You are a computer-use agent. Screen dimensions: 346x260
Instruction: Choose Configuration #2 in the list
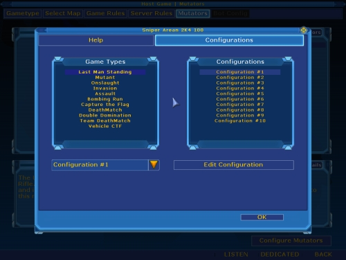[x=240, y=78]
